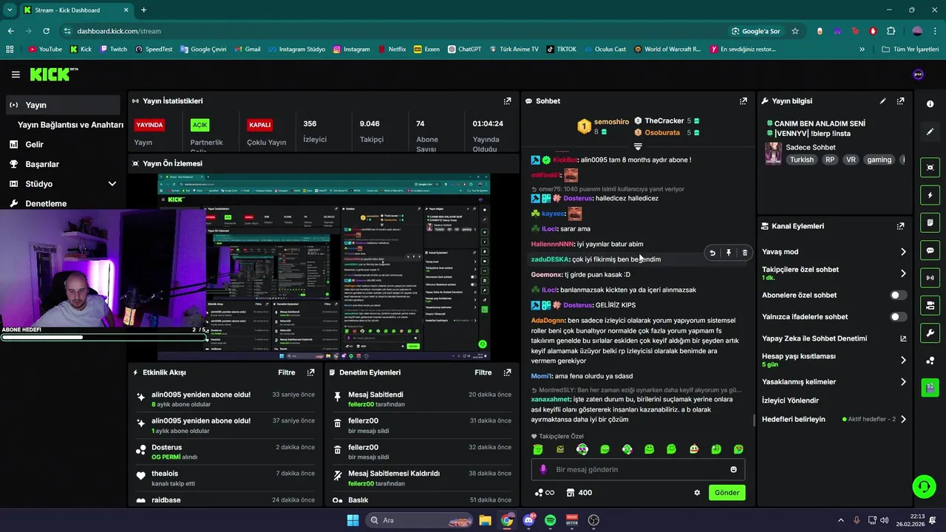Viewport: 946px width, 532px height.
Task: Open Yapay Zeka ile Sohbet Denetimi link
Action: tap(814, 338)
